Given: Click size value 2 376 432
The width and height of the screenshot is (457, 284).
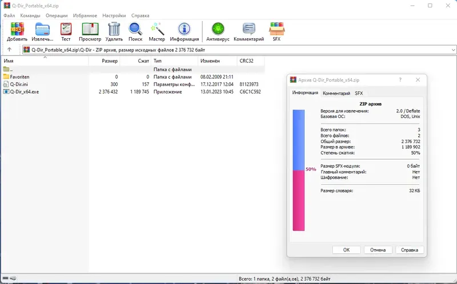Looking at the screenshot, I should [x=108, y=92].
